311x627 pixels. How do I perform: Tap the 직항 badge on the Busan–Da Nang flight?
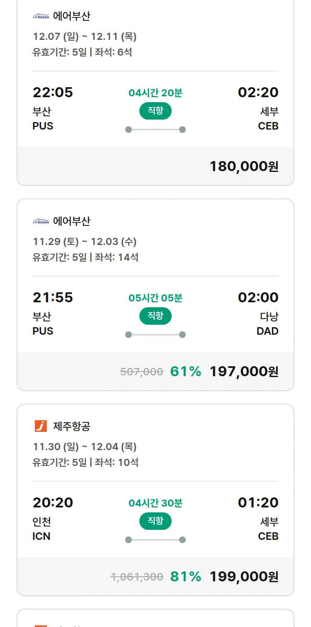coord(155,316)
